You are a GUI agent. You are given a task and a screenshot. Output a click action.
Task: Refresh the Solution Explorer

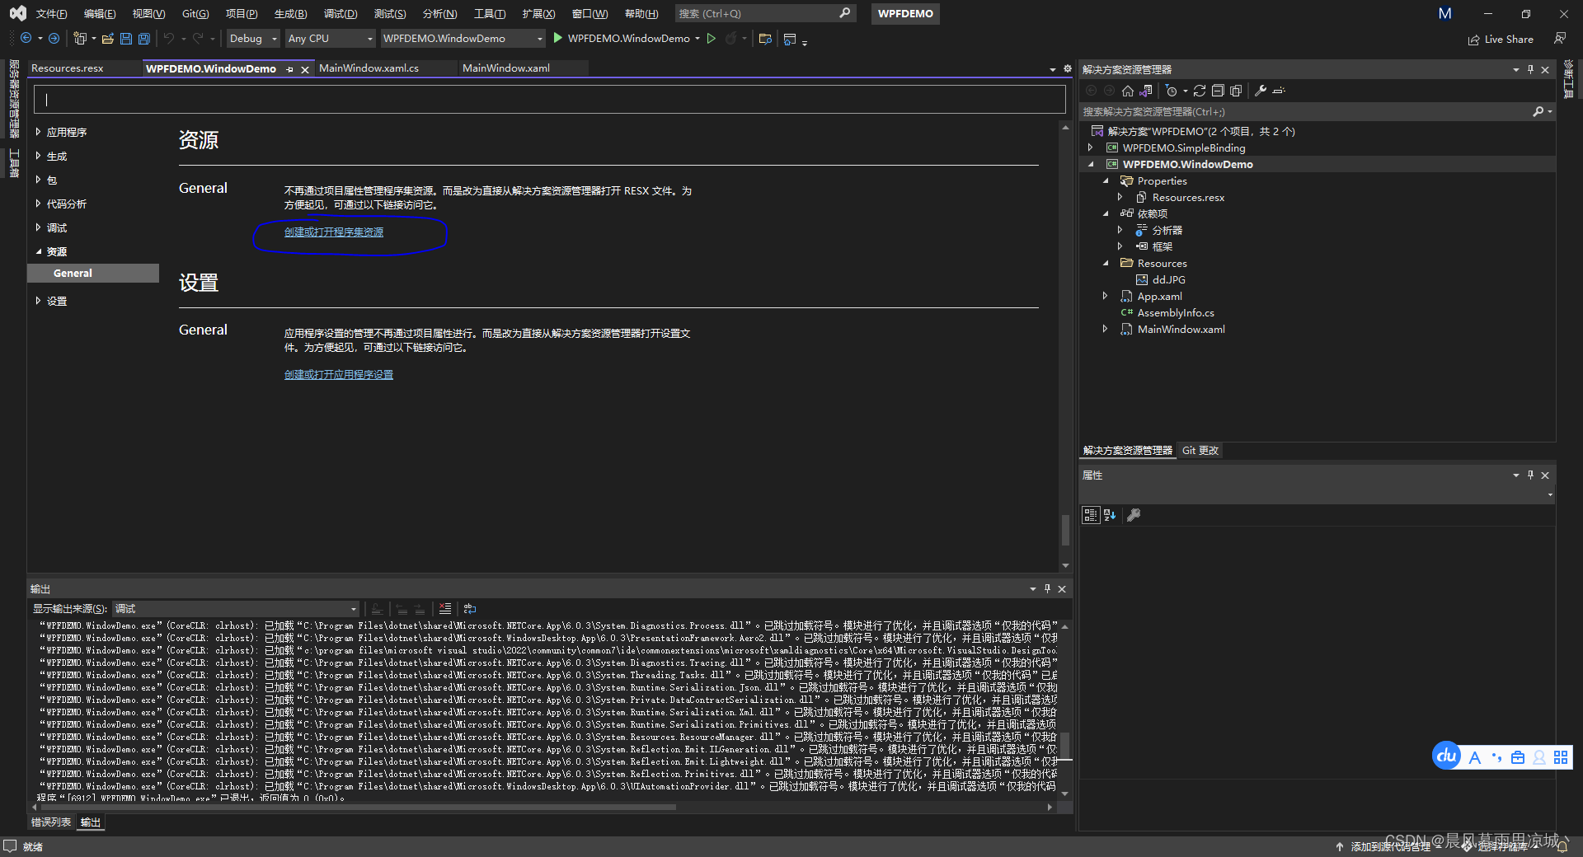tap(1200, 91)
